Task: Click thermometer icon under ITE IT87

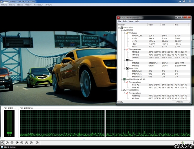Action: (x=127, y=49)
